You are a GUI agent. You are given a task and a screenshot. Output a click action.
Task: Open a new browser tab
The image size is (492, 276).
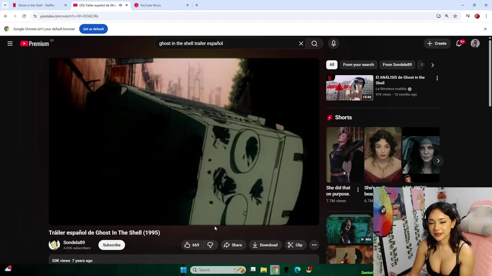pyautogui.click(x=197, y=5)
